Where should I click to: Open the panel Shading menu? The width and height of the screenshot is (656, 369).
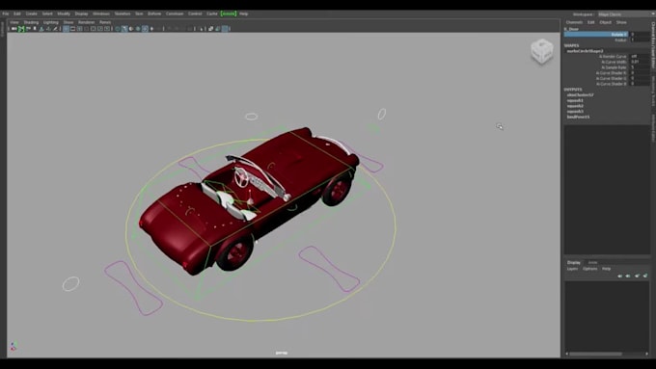click(31, 22)
